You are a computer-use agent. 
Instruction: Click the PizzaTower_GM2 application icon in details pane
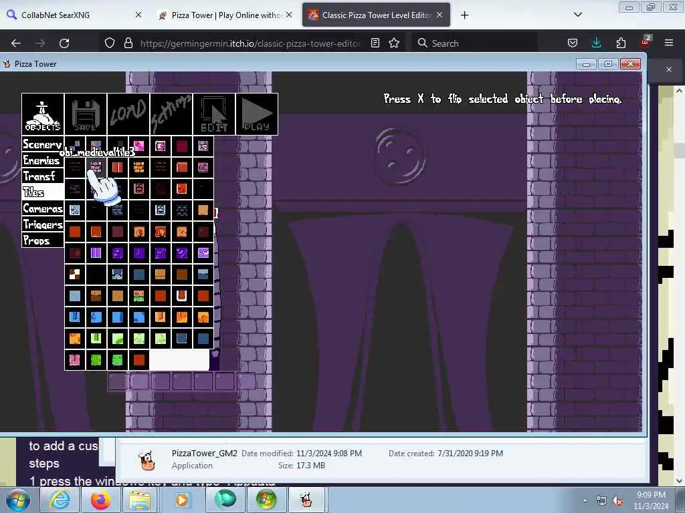pos(146,461)
